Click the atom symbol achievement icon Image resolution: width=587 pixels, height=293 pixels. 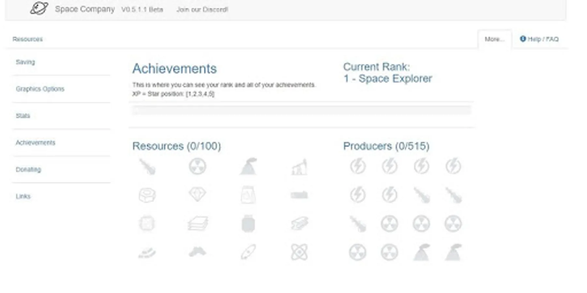[x=299, y=252]
